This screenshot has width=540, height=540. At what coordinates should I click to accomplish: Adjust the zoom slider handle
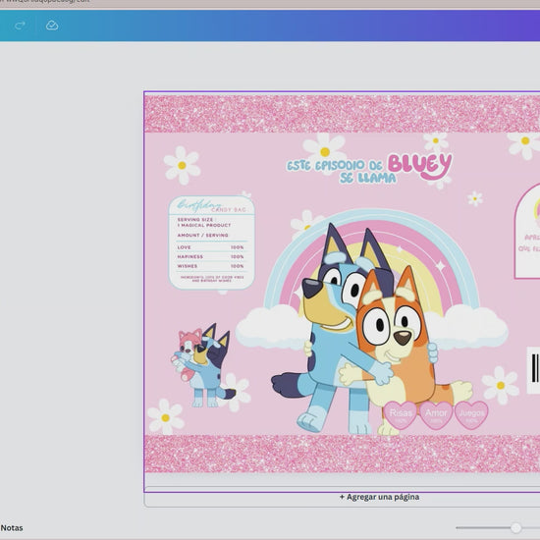(515, 527)
